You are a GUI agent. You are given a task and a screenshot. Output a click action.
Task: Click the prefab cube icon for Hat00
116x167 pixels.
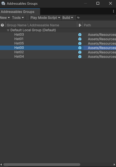tap(80, 48)
